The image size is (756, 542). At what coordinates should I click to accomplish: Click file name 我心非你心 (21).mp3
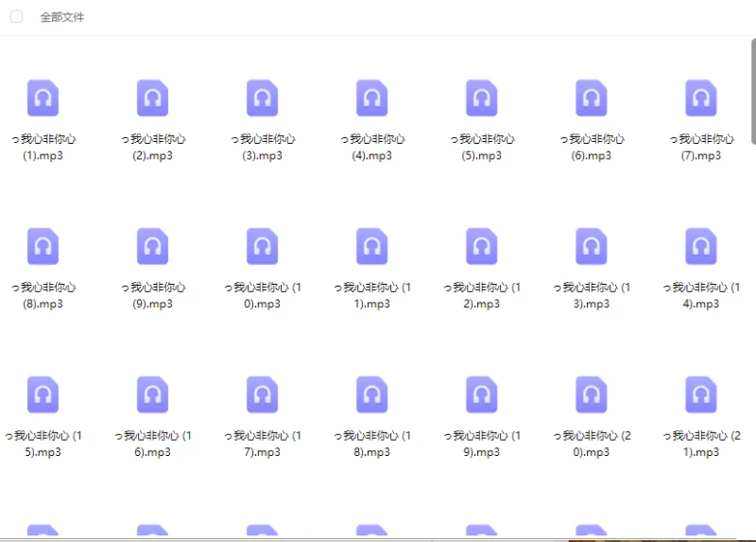coord(701,444)
